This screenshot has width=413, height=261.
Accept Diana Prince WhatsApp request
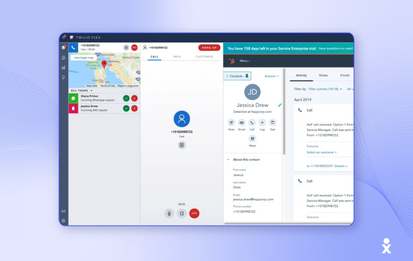126,98
